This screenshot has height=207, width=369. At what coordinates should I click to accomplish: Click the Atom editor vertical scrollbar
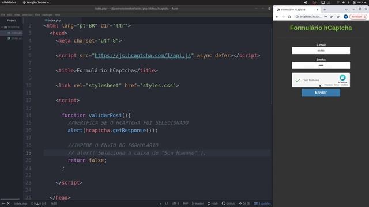[272, 67]
